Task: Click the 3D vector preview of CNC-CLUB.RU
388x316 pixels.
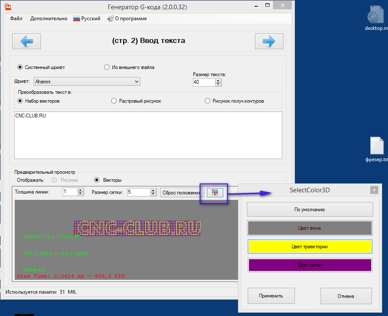Action: (137, 228)
